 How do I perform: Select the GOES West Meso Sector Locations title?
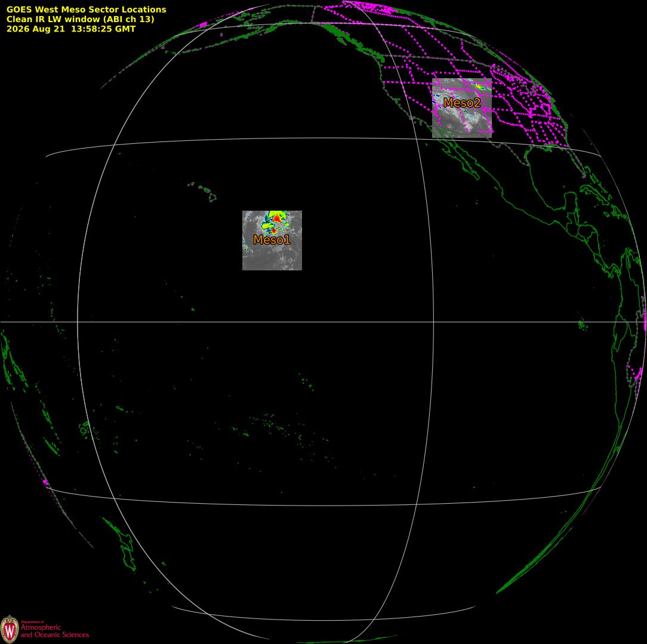86,9
